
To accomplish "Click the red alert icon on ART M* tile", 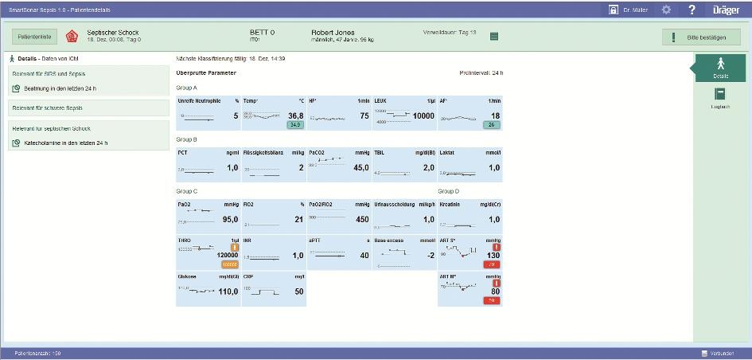I will pos(497,283).
